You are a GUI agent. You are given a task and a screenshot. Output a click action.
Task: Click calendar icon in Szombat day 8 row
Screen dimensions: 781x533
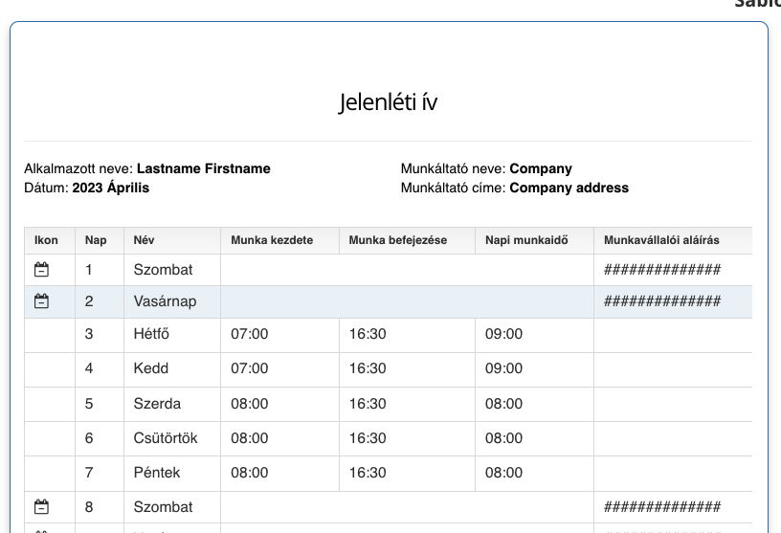click(x=41, y=506)
